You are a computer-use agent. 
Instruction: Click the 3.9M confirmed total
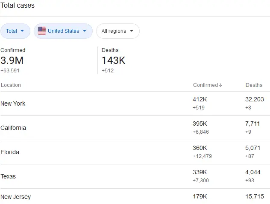click(x=12, y=60)
